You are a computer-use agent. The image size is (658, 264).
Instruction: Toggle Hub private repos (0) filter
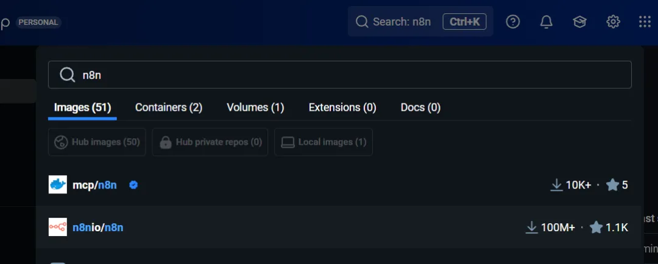pos(210,142)
